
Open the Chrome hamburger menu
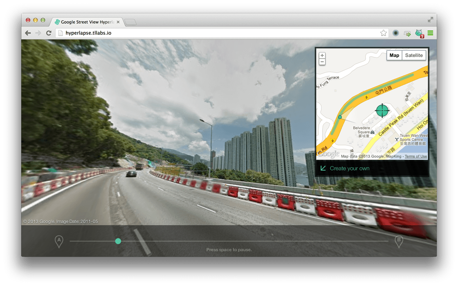[x=430, y=33]
